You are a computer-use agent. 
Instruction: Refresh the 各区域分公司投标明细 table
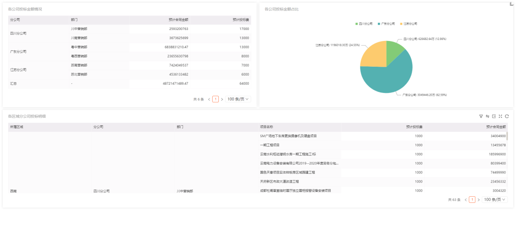(x=507, y=116)
